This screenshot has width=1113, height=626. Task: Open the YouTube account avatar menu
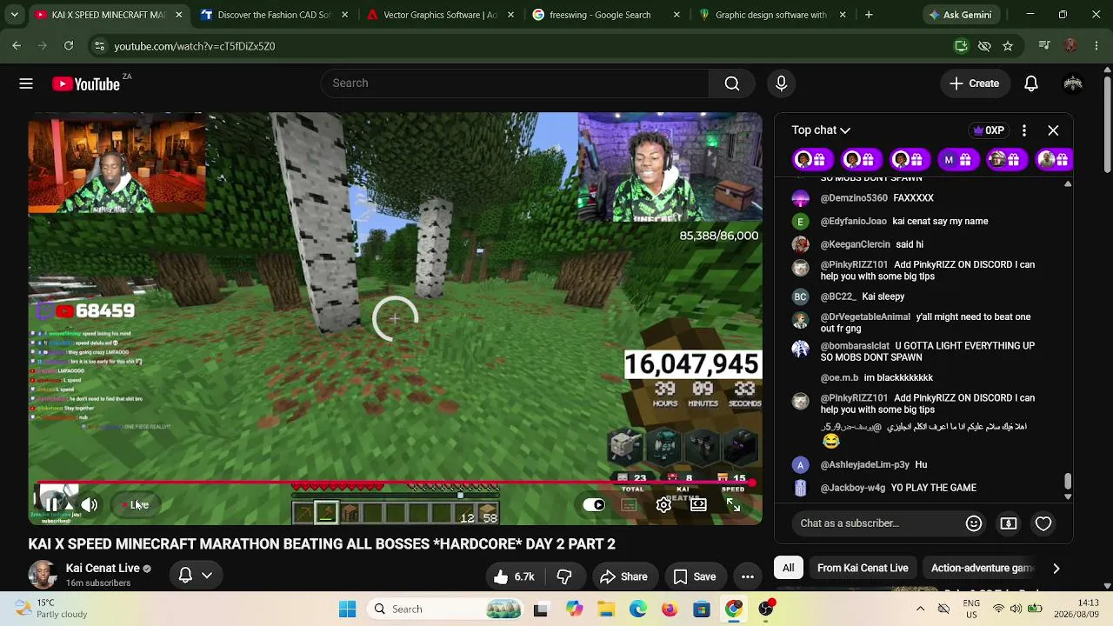click(1073, 83)
